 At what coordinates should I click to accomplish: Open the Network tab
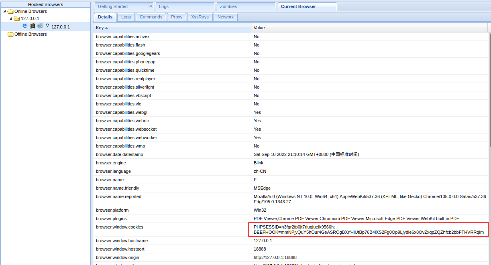pos(226,17)
